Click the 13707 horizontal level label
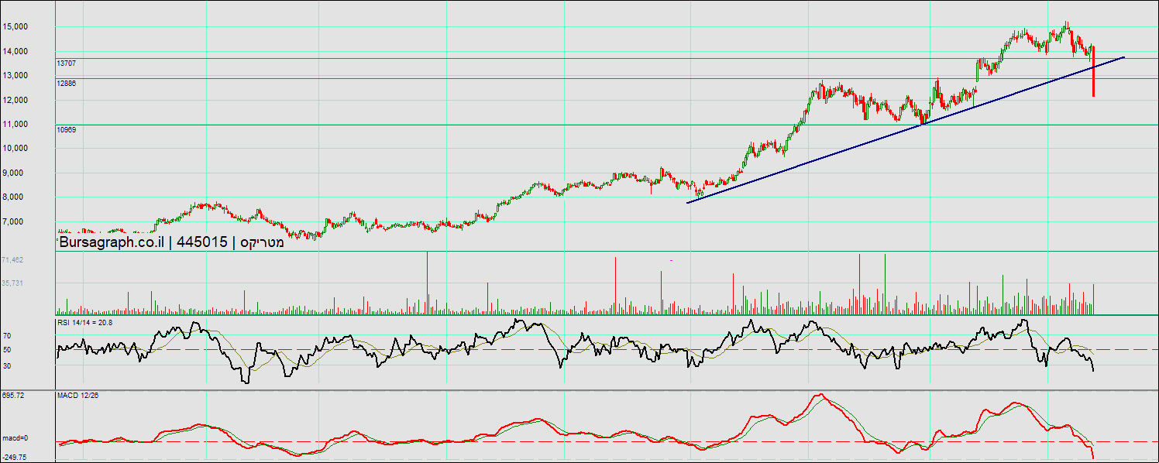Viewport: 1159px width, 463px height. tap(67, 63)
